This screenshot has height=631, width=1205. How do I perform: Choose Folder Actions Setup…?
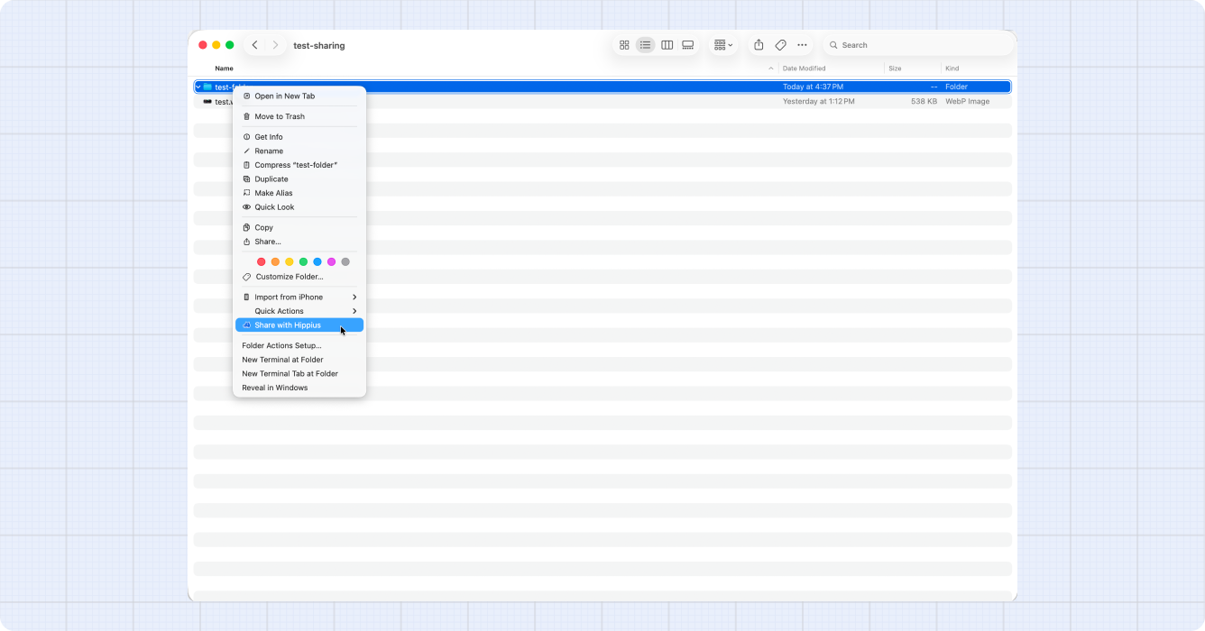click(299, 346)
